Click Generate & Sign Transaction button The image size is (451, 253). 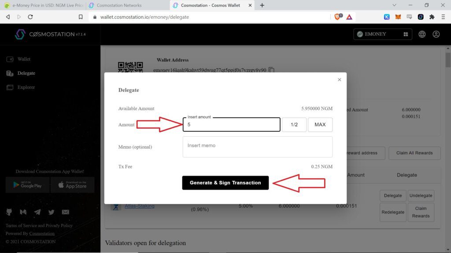225,183
